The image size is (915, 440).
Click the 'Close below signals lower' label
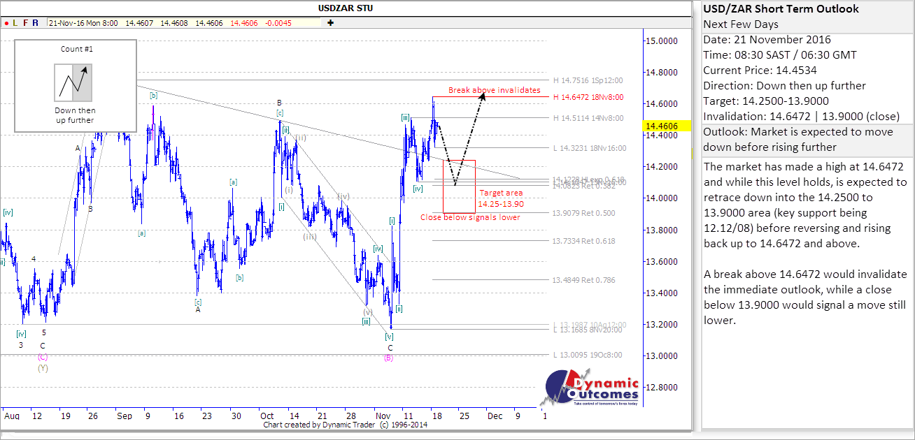click(x=470, y=217)
